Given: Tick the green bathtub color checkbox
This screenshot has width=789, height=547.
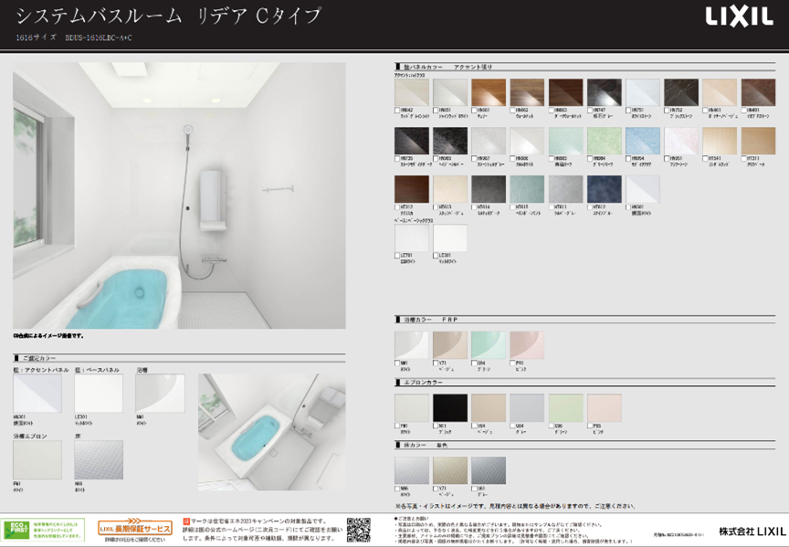Looking at the screenshot, I should tap(474, 363).
